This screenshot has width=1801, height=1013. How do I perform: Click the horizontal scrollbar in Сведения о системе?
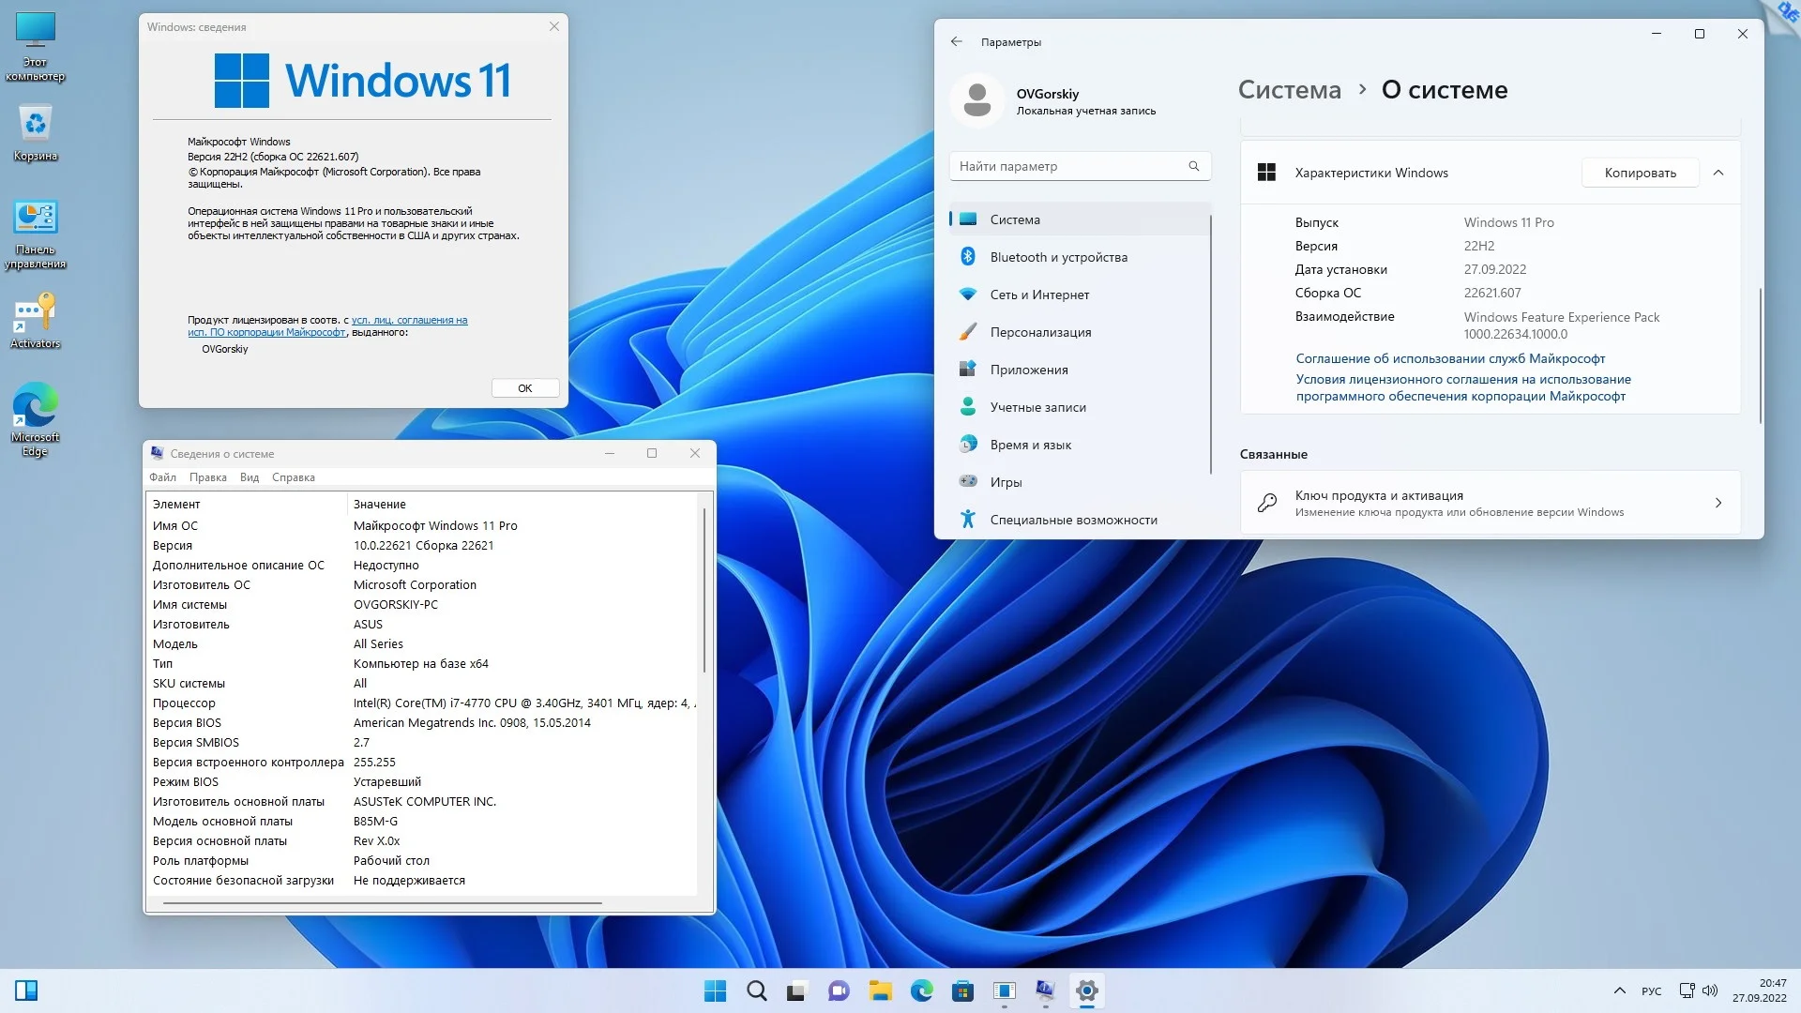point(382,903)
